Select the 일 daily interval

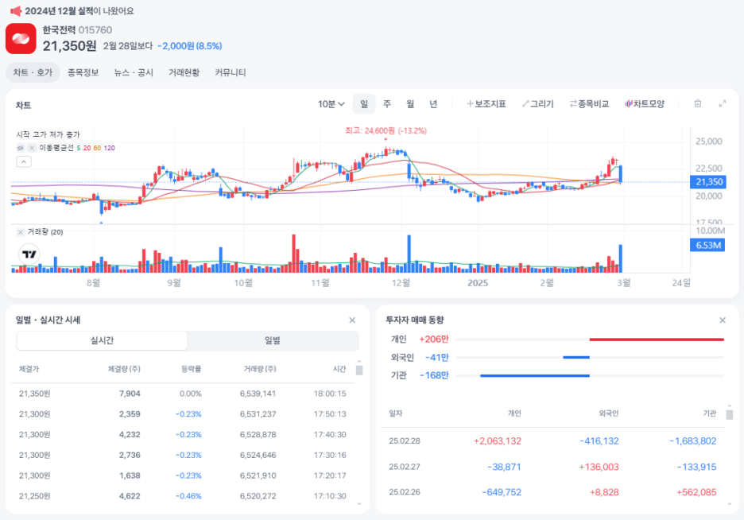click(x=364, y=104)
